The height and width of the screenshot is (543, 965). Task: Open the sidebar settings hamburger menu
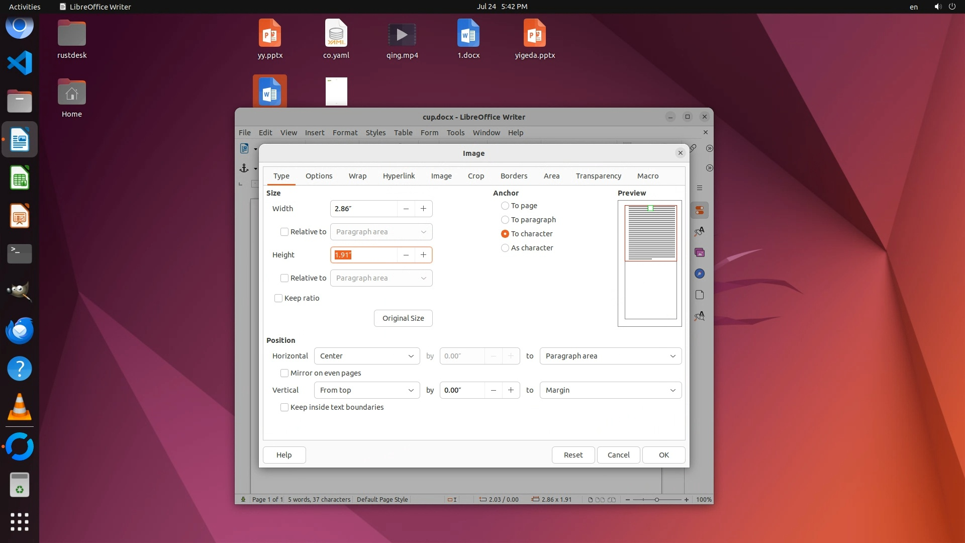click(699, 188)
